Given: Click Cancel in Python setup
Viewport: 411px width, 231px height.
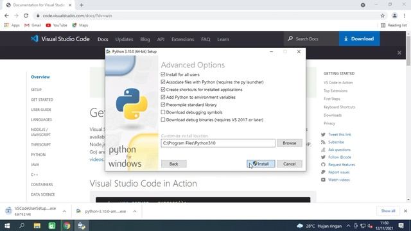Looking at the screenshot, I should point(290,164).
